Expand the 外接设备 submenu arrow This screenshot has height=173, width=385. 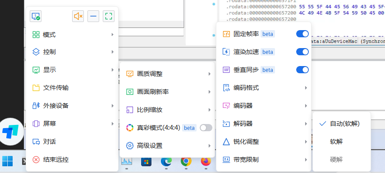tap(112, 106)
